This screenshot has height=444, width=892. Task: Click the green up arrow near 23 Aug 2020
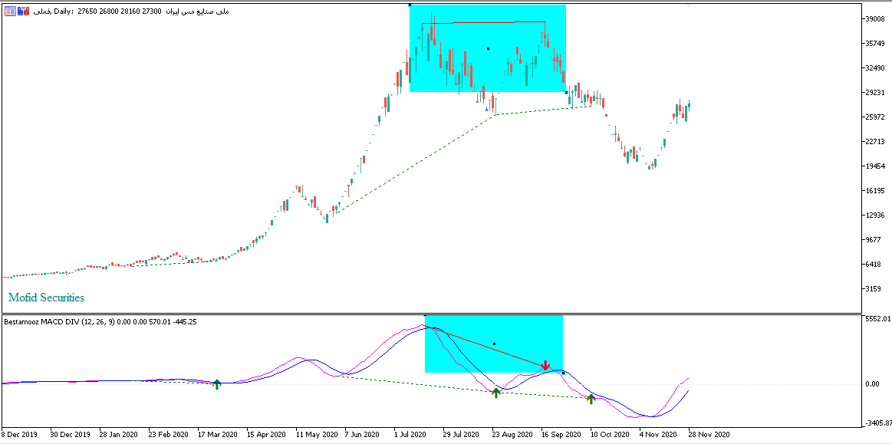[x=495, y=393]
